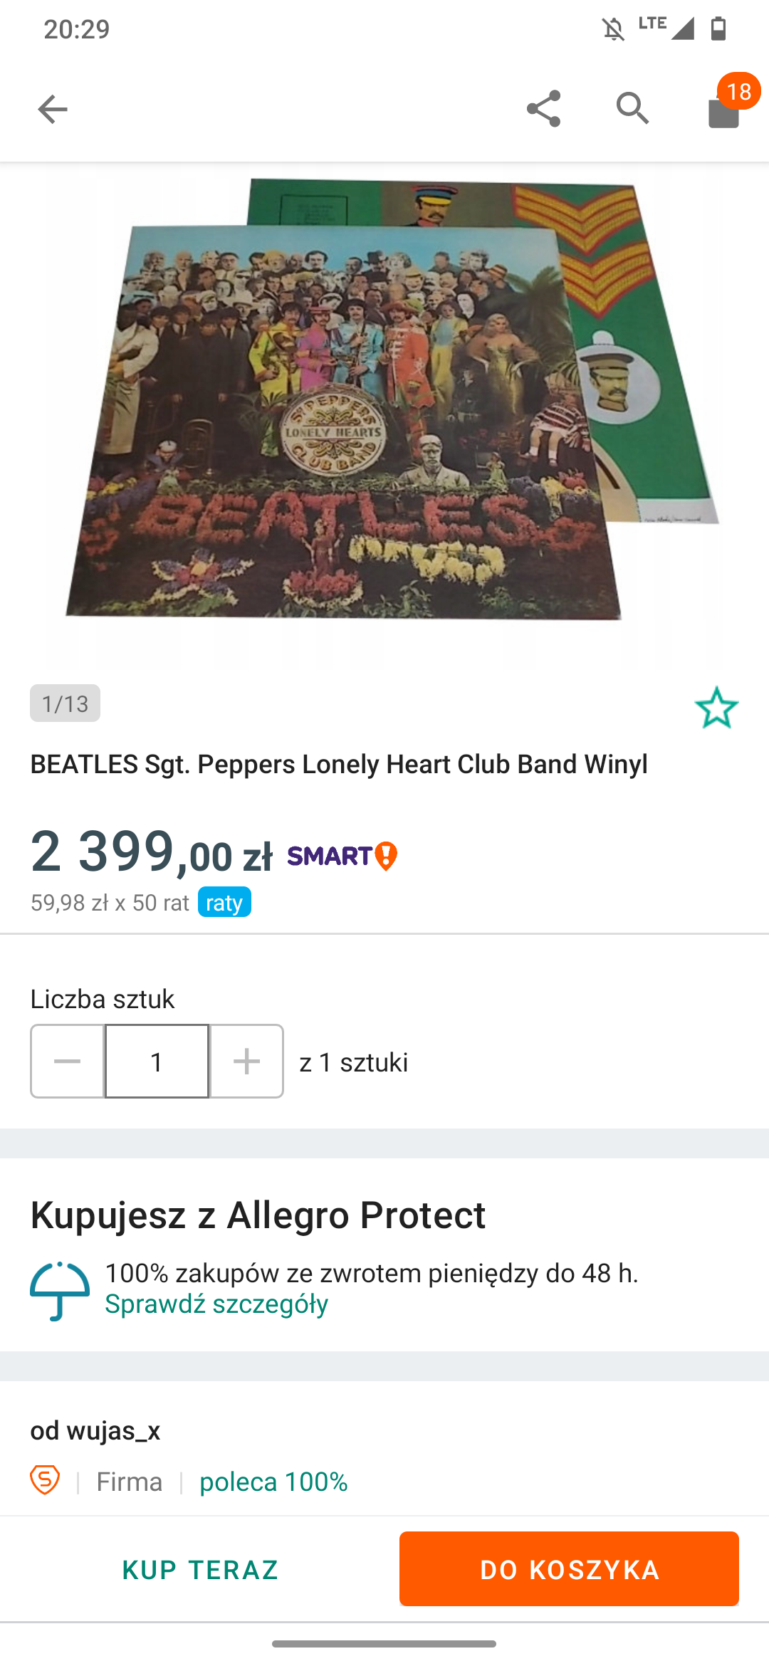Open the Sgt. Peppers album photo

[384, 416]
